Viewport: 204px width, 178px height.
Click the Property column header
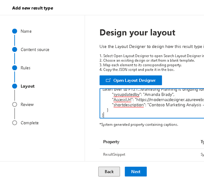tap(111, 142)
